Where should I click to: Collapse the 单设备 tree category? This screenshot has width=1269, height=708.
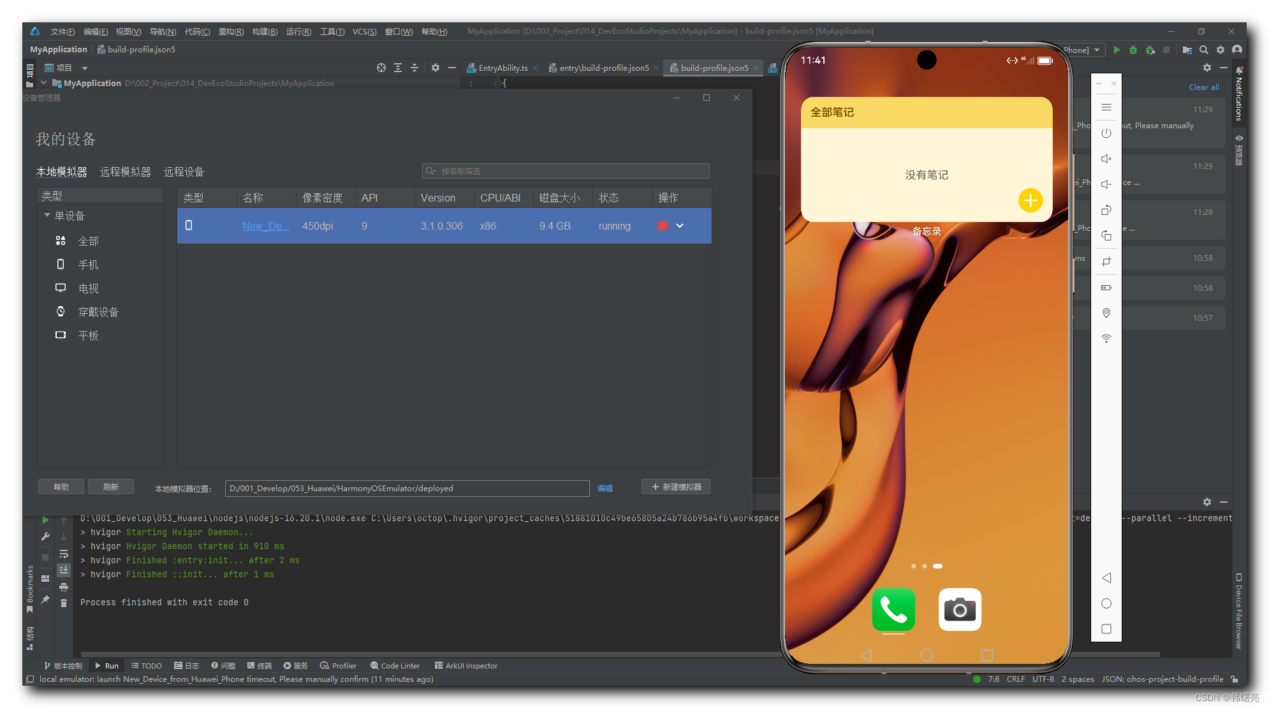point(47,216)
